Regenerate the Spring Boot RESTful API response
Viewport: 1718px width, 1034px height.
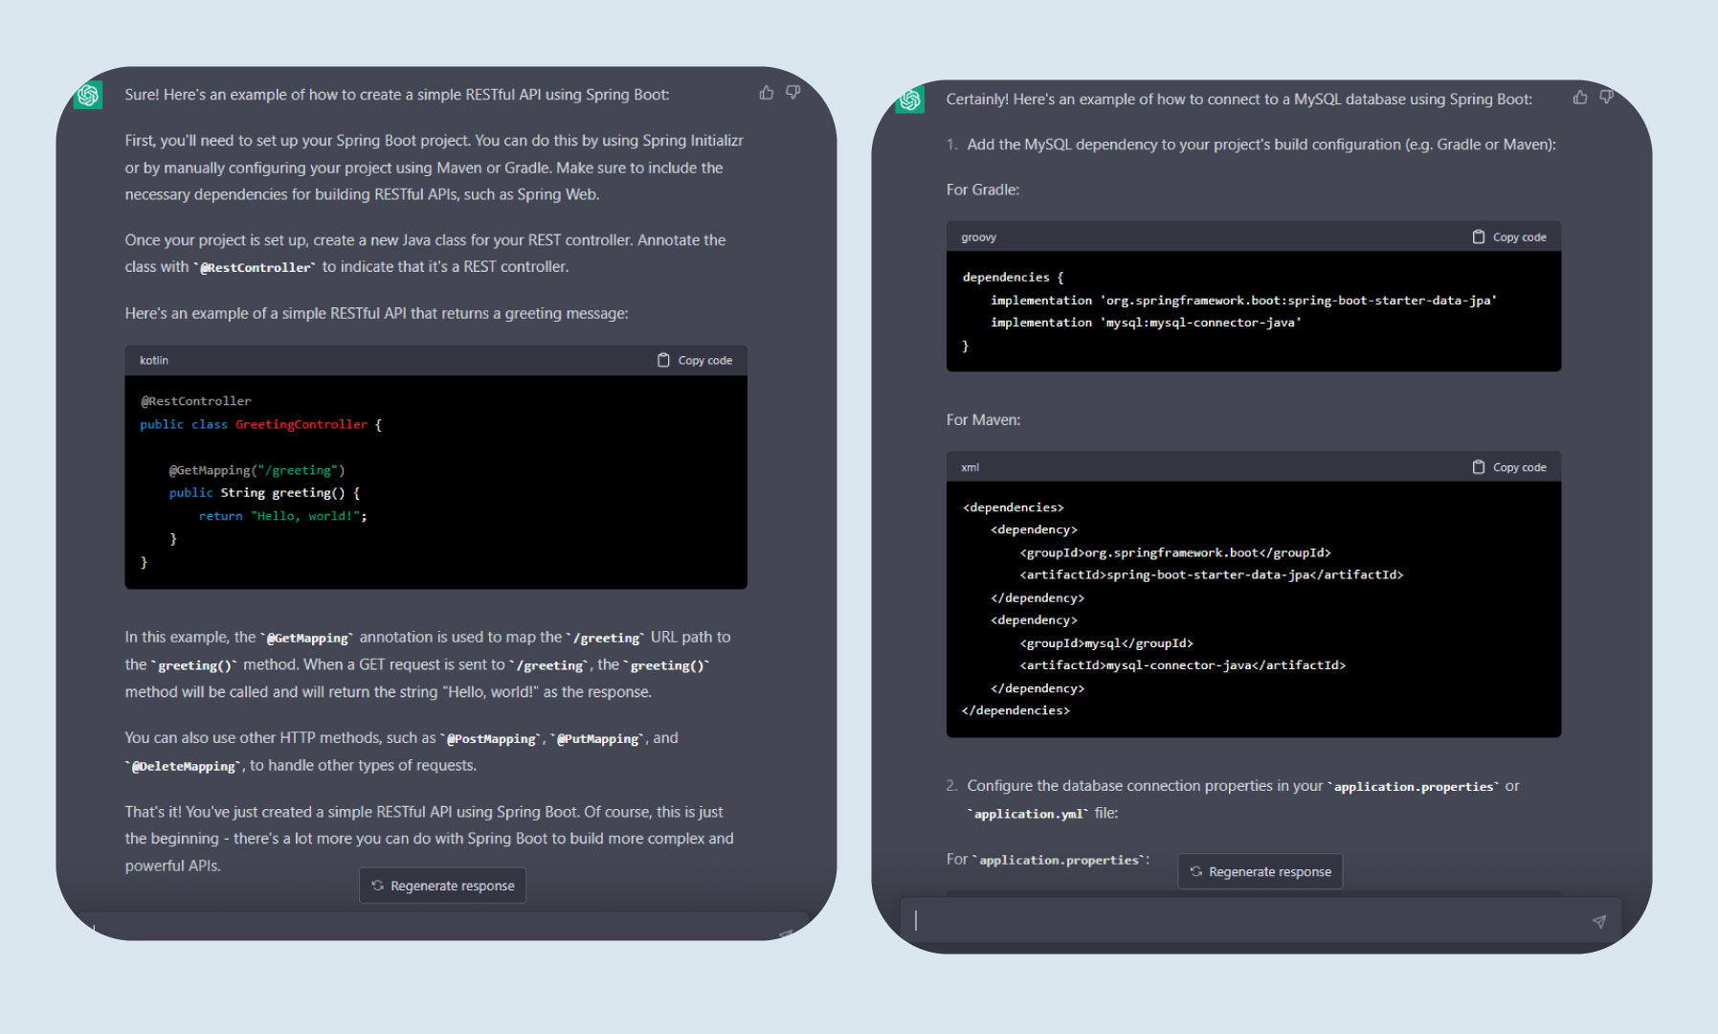[x=442, y=885]
